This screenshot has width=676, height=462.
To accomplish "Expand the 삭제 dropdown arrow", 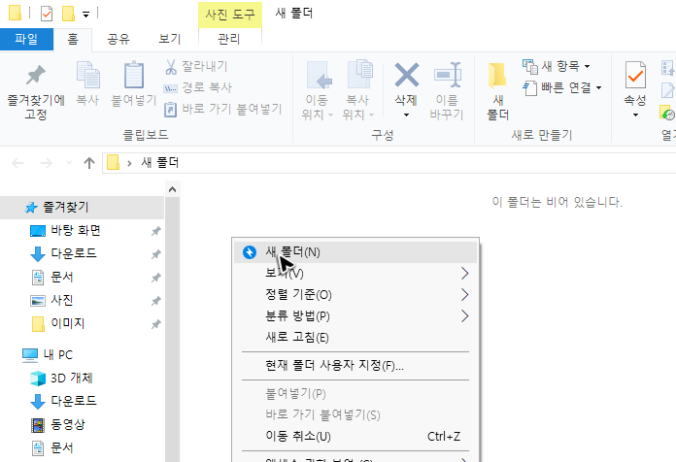I will tap(406, 115).
